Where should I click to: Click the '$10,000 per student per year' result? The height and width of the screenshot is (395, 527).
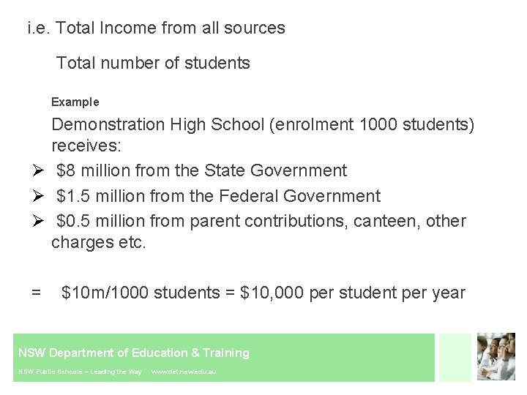[x=353, y=293]
